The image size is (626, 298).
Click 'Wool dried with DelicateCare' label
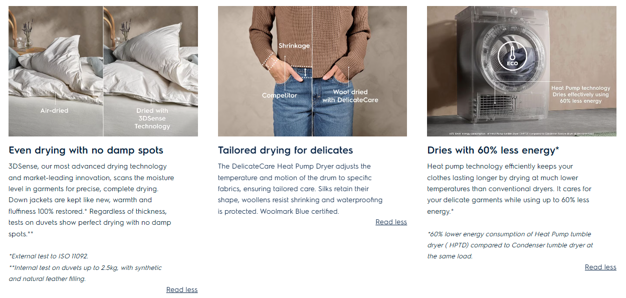[350, 96]
